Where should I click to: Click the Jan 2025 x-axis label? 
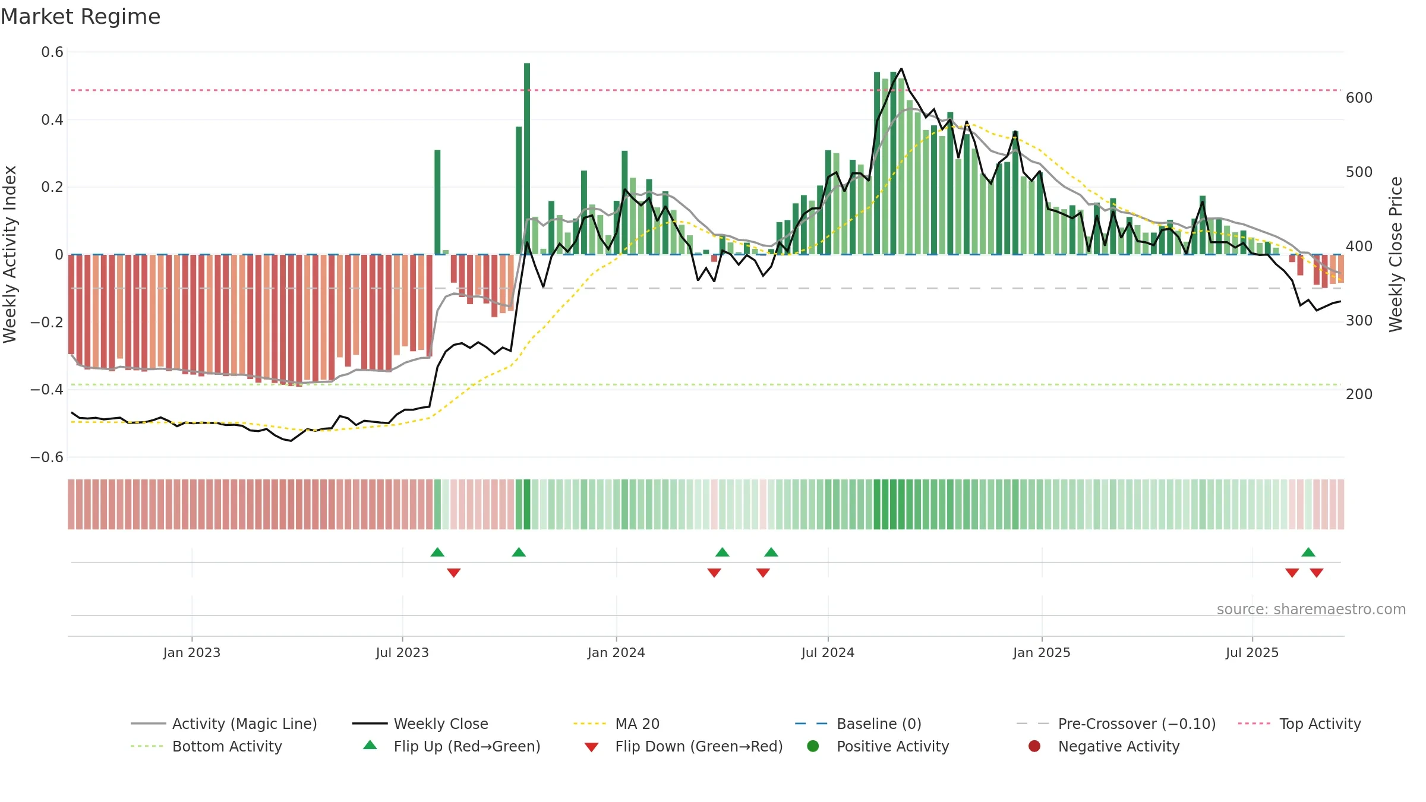click(x=1042, y=652)
